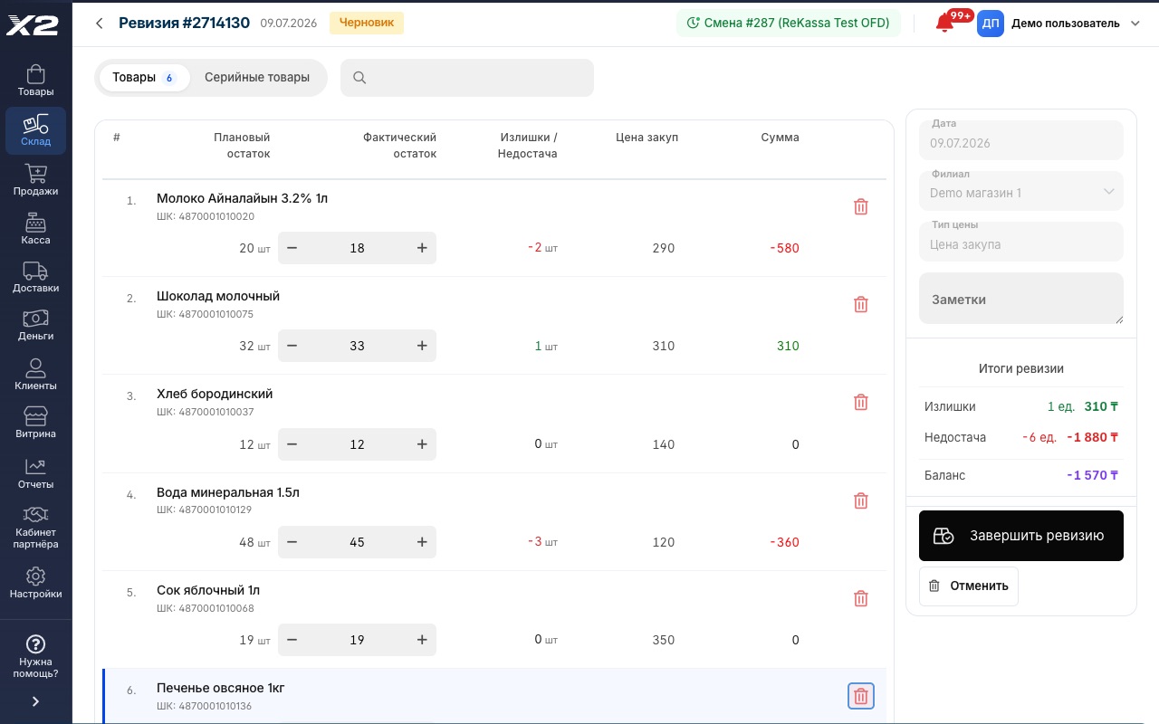Open the Доставки sidebar section

[35, 277]
